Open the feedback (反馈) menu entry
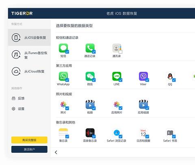The width and height of the screenshot is (195, 165). pos(18,98)
